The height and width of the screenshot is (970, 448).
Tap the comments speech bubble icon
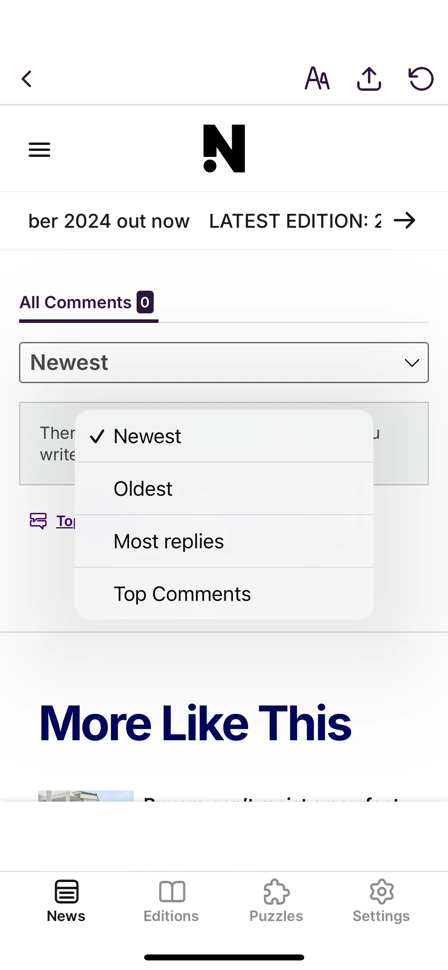(38, 521)
